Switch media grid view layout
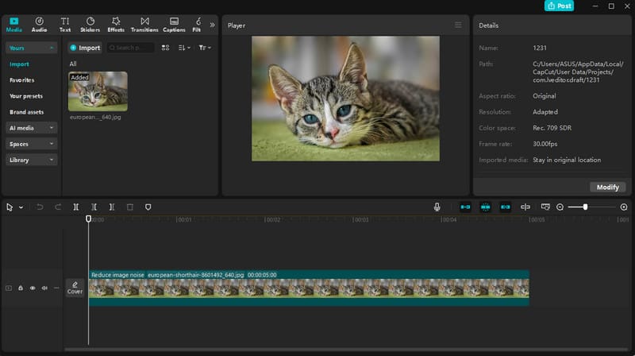This screenshot has width=635, height=356. point(165,48)
